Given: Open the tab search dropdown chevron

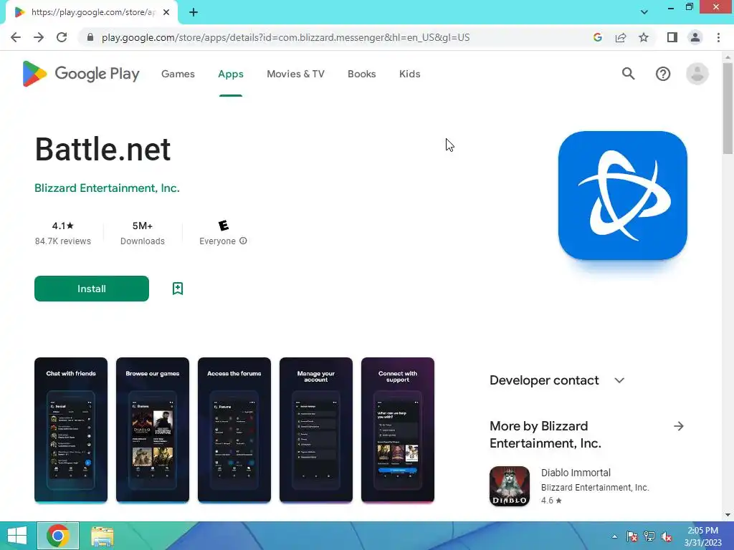Looking at the screenshot, I should pyautogui.click(x=644, y=12).
